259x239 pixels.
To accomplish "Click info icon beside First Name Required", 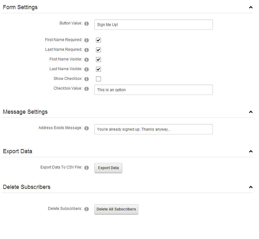I will pos(87,40).
